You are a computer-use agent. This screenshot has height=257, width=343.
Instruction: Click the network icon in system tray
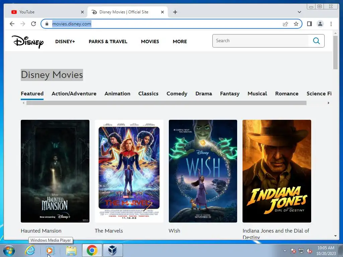click(301, 251)
